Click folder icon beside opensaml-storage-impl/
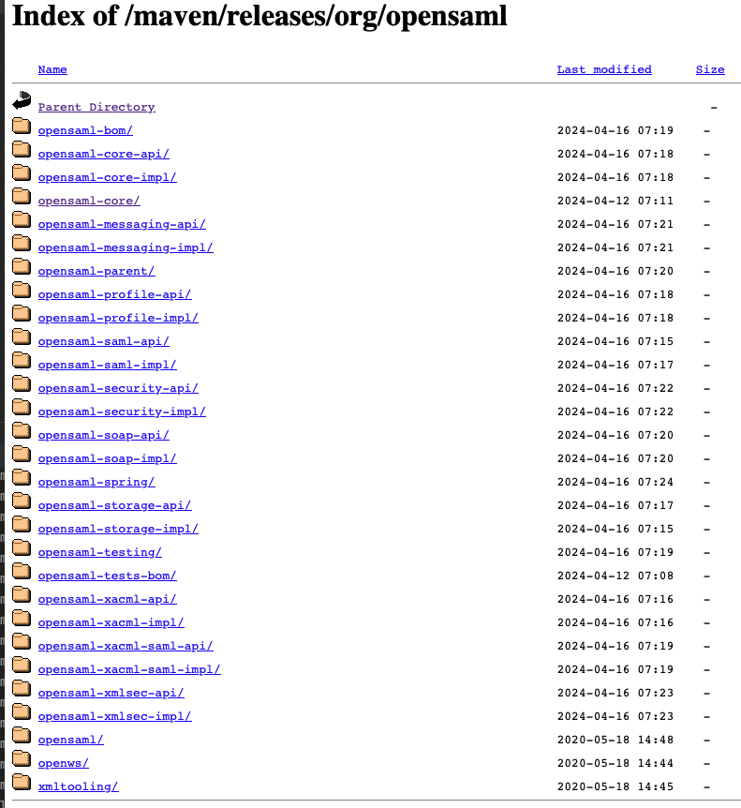 point(22,524)
